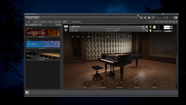The image size is (186, 105).
Task: Select the 01-16 rack page
Action: pos(152,22)
